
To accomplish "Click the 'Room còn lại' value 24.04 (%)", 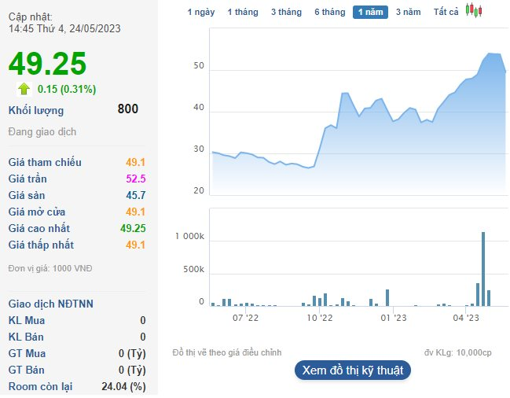I will click(x=123, y=387).
